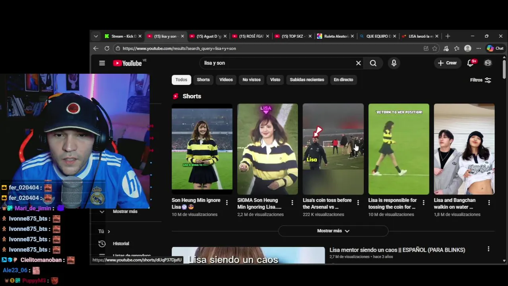The width and height of the screenshot is (508, 286).
Task: Close the Ruleta Aleatoria tab
Action: 352,36
